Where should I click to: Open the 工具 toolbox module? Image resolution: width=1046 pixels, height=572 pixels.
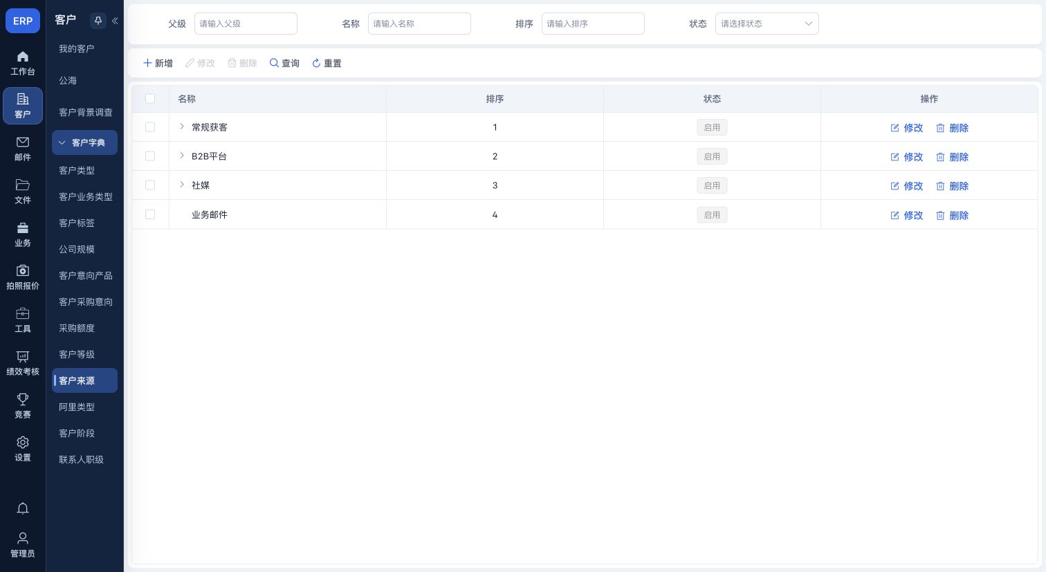23,320
